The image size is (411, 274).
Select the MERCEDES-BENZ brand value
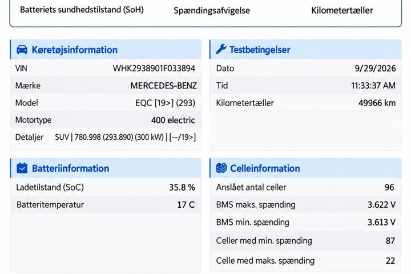click(x=164, y=86)
